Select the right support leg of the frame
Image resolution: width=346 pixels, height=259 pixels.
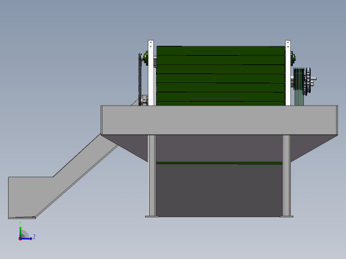[286, 175]
